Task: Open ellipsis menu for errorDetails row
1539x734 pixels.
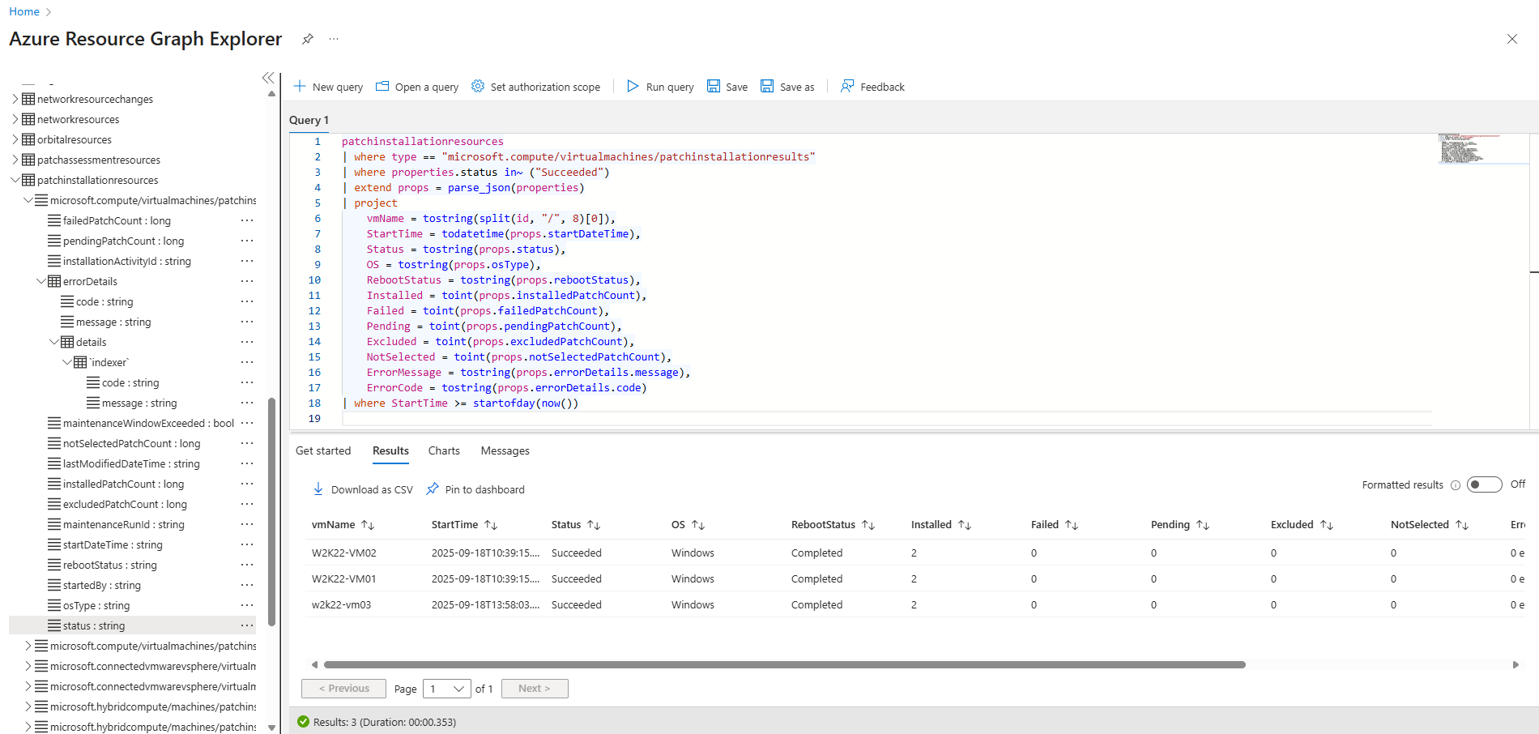Action: 247,281
